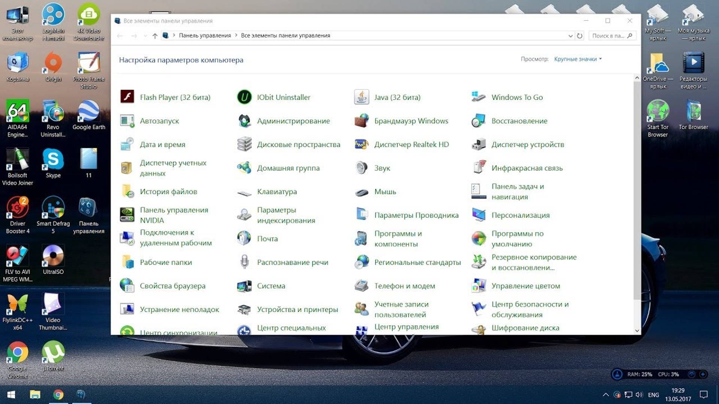Expand the address bar history dropdown

pyautogui.click(x=570, y=35)
